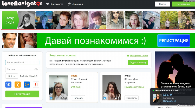This screenshot has height=108, width=195.
Task: Click the Давай познакомимся banner text
Action: point(95,41)
